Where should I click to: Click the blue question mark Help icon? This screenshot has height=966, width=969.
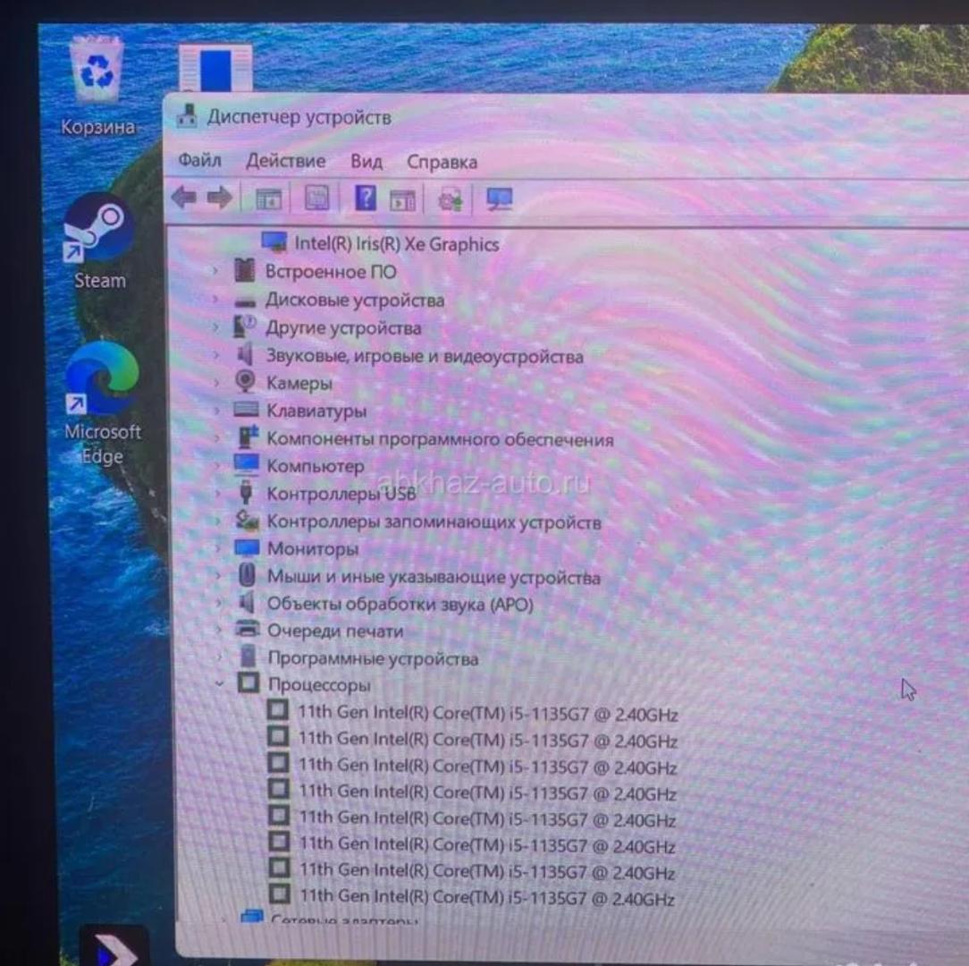tap(365, 198)
